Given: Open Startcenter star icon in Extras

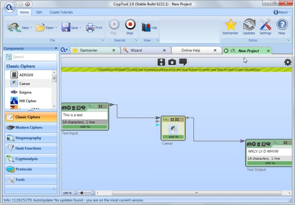Looking at the screenshot, I should (230, 25).
